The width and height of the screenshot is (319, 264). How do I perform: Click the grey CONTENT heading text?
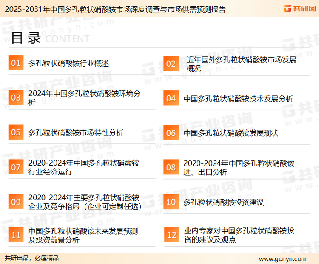point(67,39)
